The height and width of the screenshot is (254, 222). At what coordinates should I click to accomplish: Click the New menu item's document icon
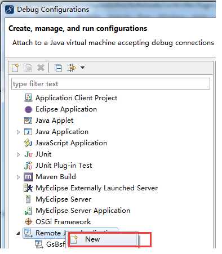74,239
